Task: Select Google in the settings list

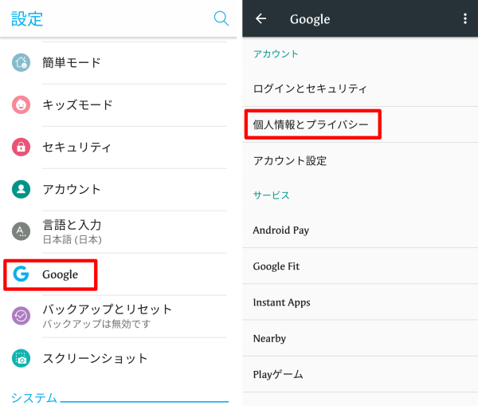Action: 119,274
